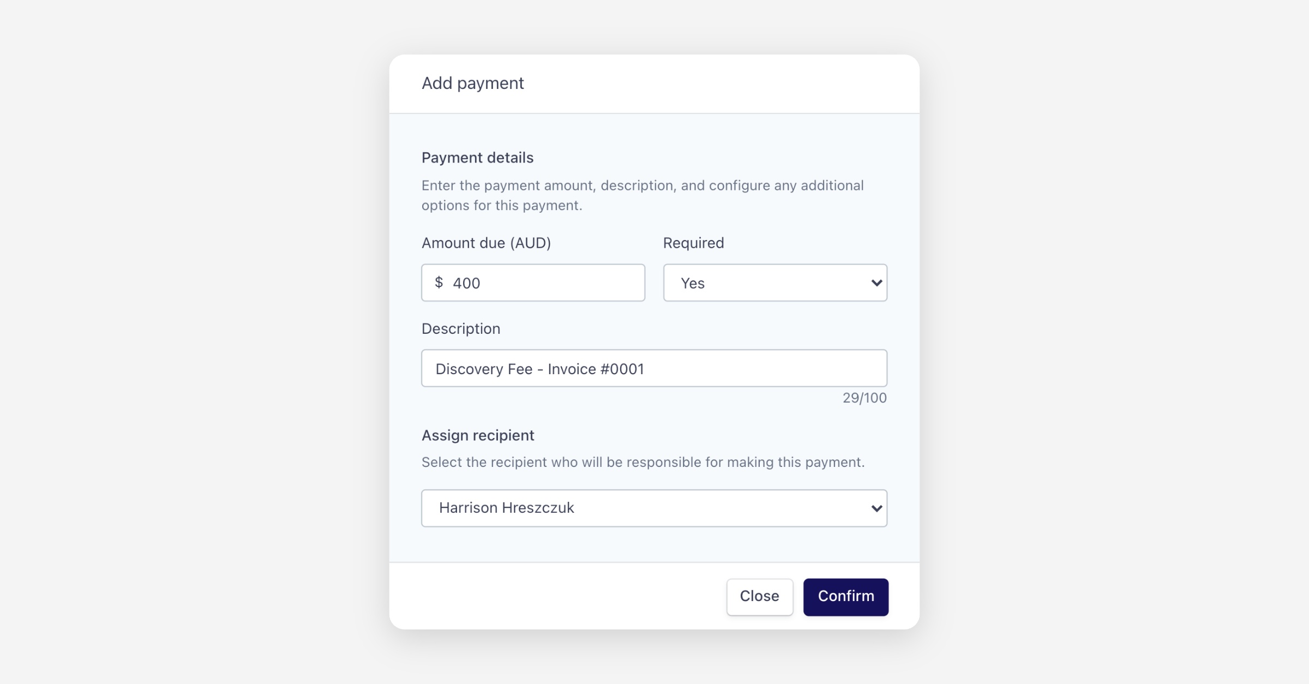1309x684 pixels.
Task: Click the Required field label
Action: [693, 243]
